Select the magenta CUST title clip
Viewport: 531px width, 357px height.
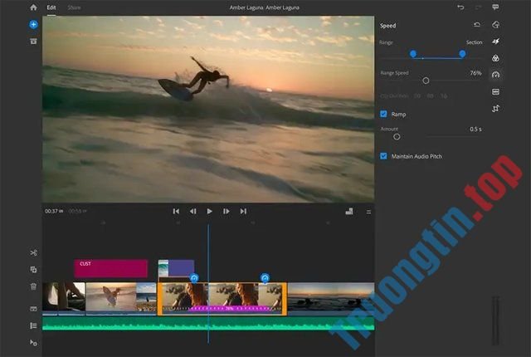point(111,269)
